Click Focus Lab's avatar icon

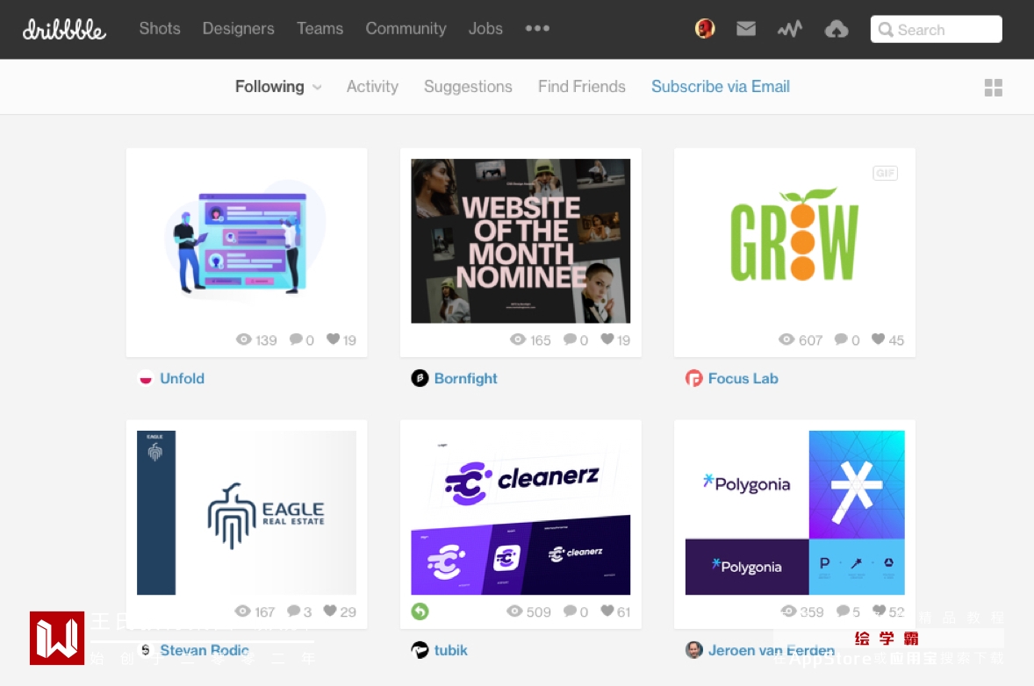(693, 378)
